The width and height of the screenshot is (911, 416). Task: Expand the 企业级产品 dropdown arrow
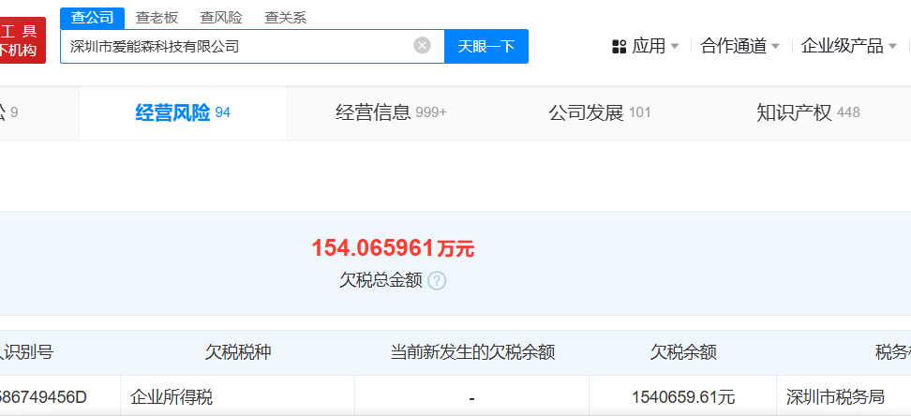[892, 46]
